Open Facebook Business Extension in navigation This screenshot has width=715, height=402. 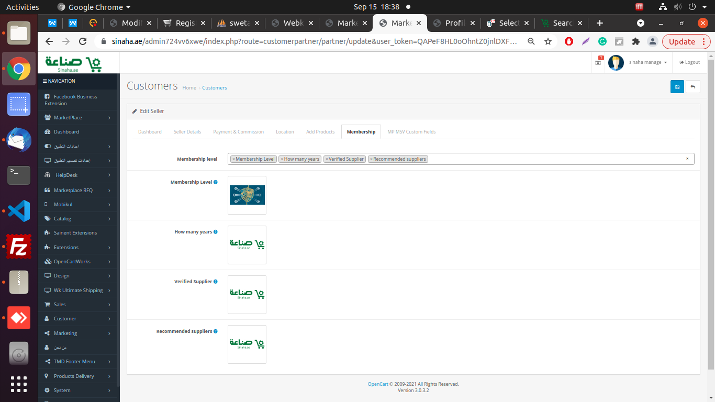tap(77, 100)
